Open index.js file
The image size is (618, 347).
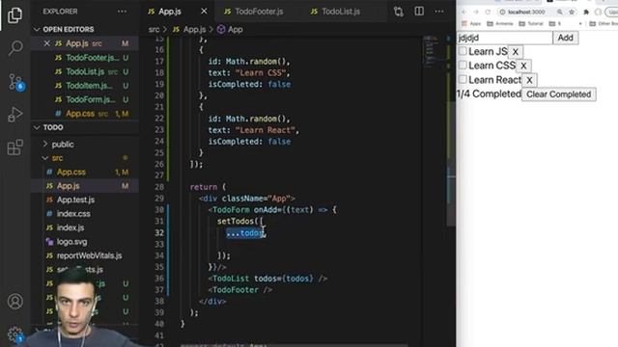click(70, 227)
